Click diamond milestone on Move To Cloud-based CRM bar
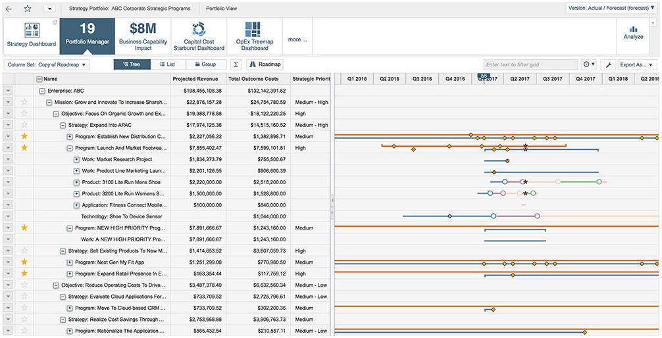Image resolution: width=662 pixels, height=338 pixels. point(493,309)
